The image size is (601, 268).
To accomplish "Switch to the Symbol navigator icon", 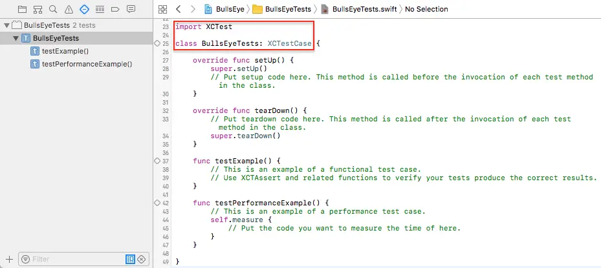I will (38, 9).
